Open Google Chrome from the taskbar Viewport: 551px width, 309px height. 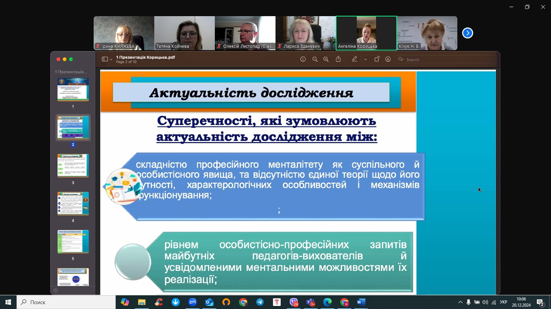click(x=243, y=302)
